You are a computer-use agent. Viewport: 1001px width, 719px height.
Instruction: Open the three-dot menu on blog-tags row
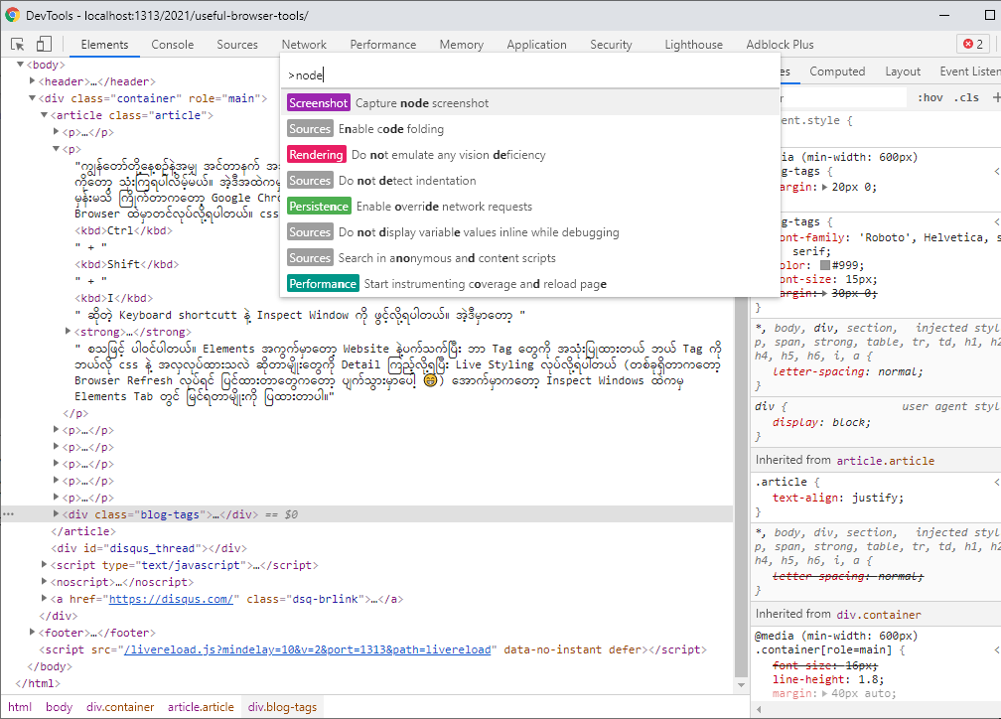(8, 514)
